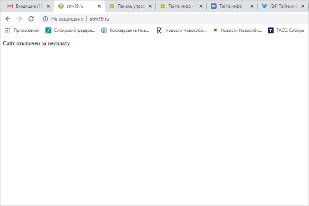Open the second Новости Новосиби... bookmark with red icon
The height and width of the screenshot is (206, 309).
pos(237,30)
